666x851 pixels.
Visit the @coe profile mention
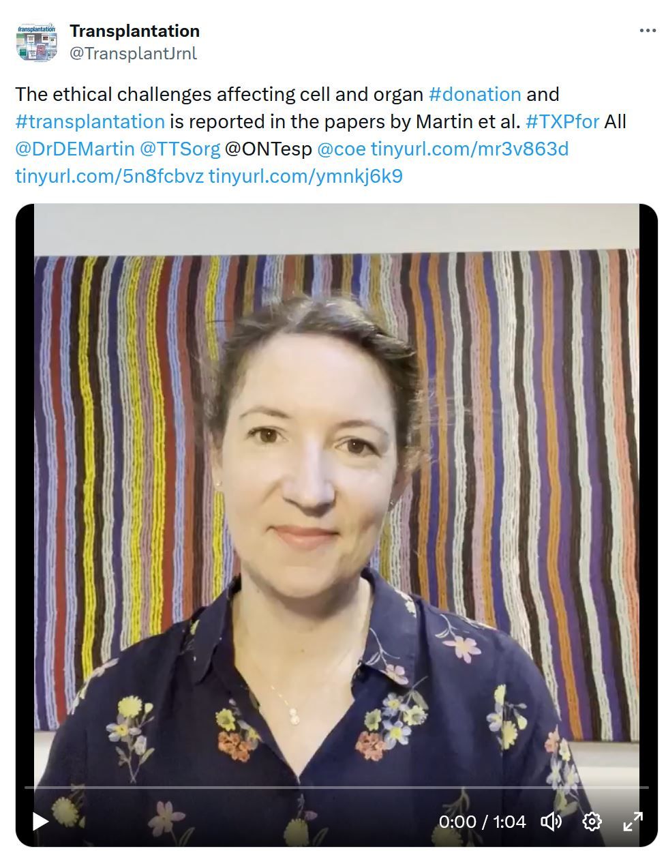342,149
